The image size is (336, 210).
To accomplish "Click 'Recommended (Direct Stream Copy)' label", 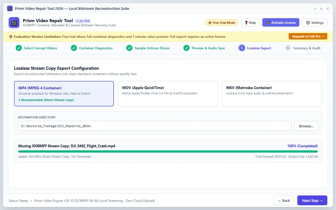I will click(x=46, y=100).
